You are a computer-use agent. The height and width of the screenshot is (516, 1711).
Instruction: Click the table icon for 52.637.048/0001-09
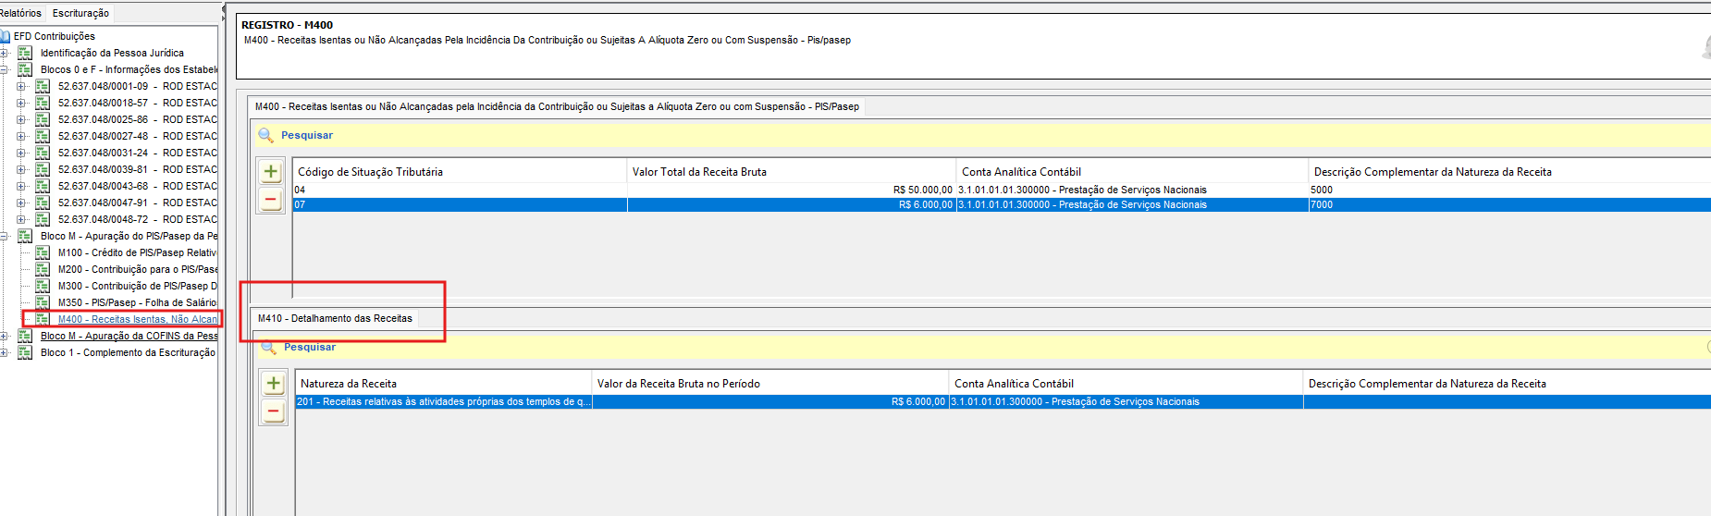click(x=43, y=86)
